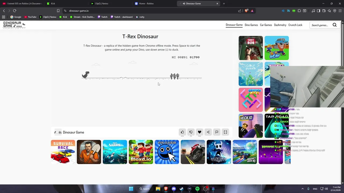
Task: Open the Bloxd.io game thumbnail
Action: coord(141,152)
